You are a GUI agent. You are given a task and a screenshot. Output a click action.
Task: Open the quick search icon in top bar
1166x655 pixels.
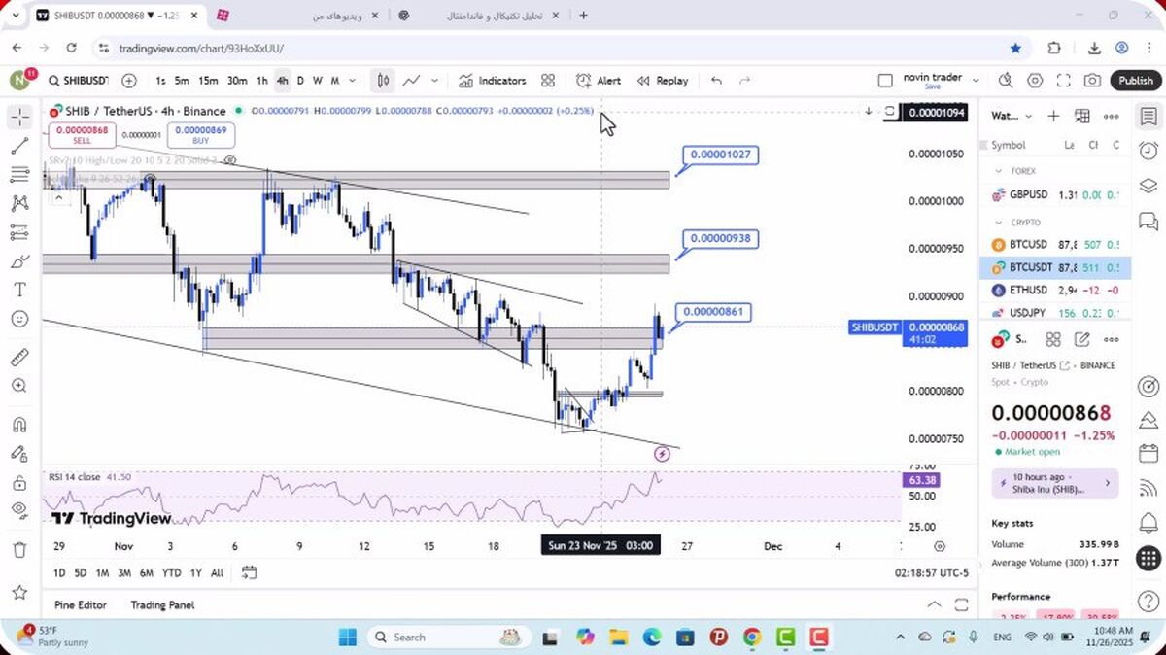point(1005,81)
